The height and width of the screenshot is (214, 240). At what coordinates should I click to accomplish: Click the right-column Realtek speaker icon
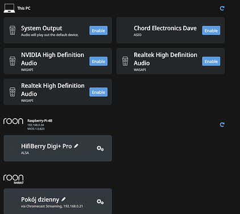click(x=125, y=61)
